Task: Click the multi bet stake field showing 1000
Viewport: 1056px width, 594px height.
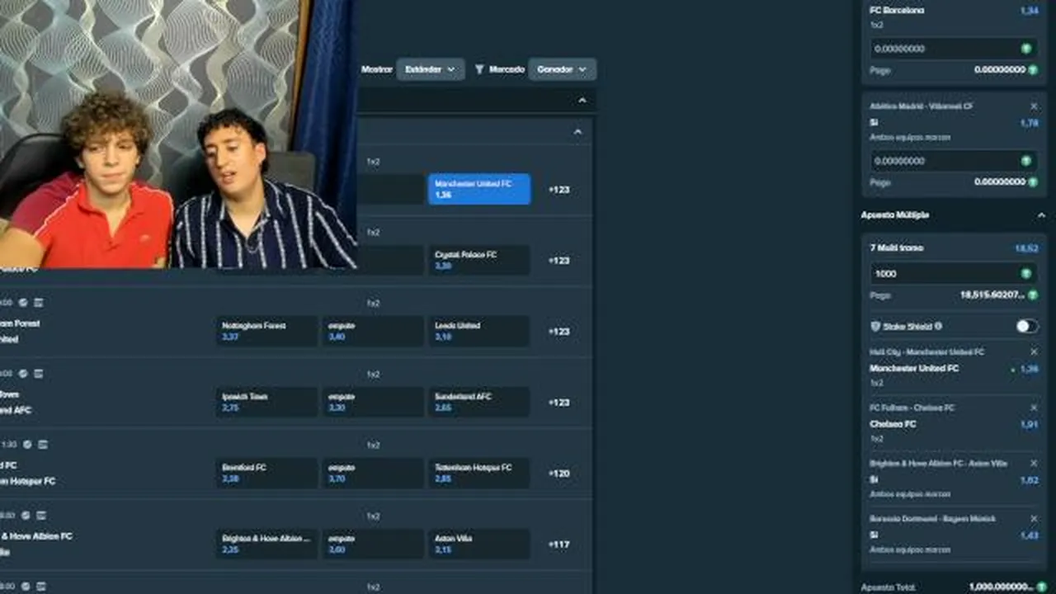Action: tap(954, 274)
